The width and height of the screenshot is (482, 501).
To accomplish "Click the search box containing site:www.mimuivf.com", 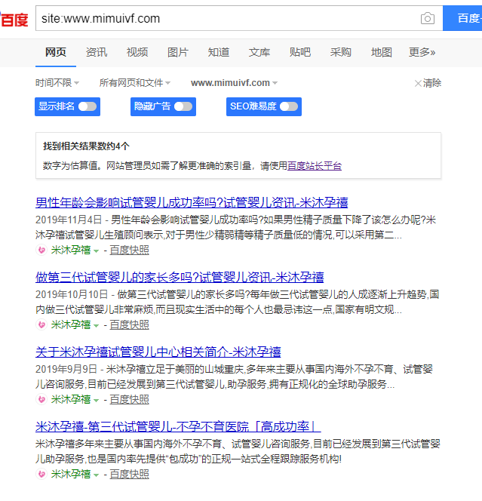I will click(239, 18).
